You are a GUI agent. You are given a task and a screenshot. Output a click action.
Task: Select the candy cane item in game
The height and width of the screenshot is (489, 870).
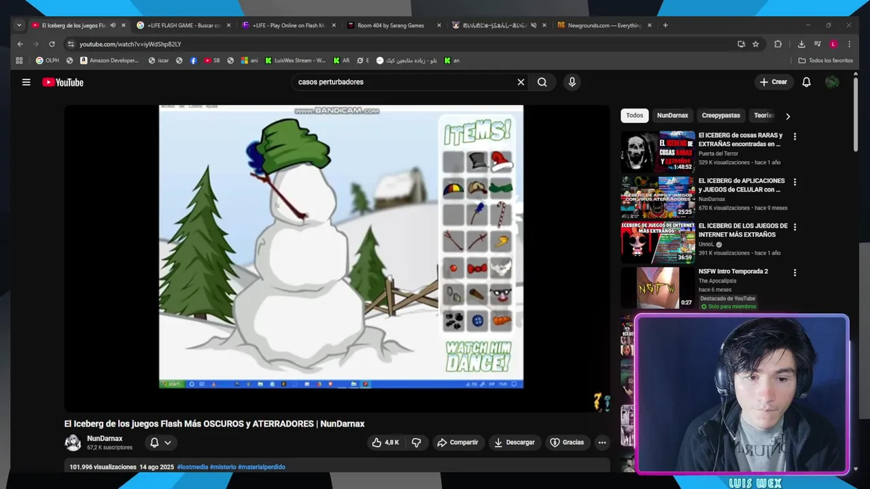[502, 213]
